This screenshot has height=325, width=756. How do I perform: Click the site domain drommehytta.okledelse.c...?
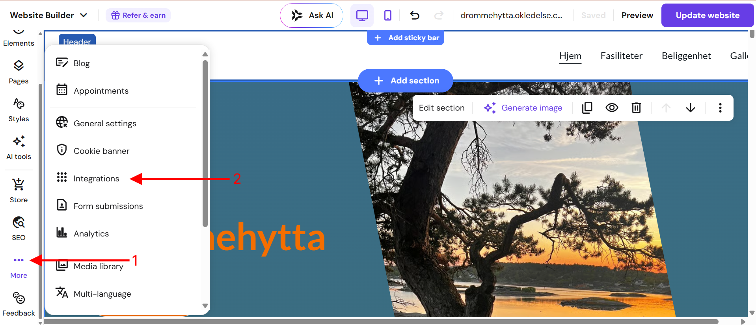(511, 15)
